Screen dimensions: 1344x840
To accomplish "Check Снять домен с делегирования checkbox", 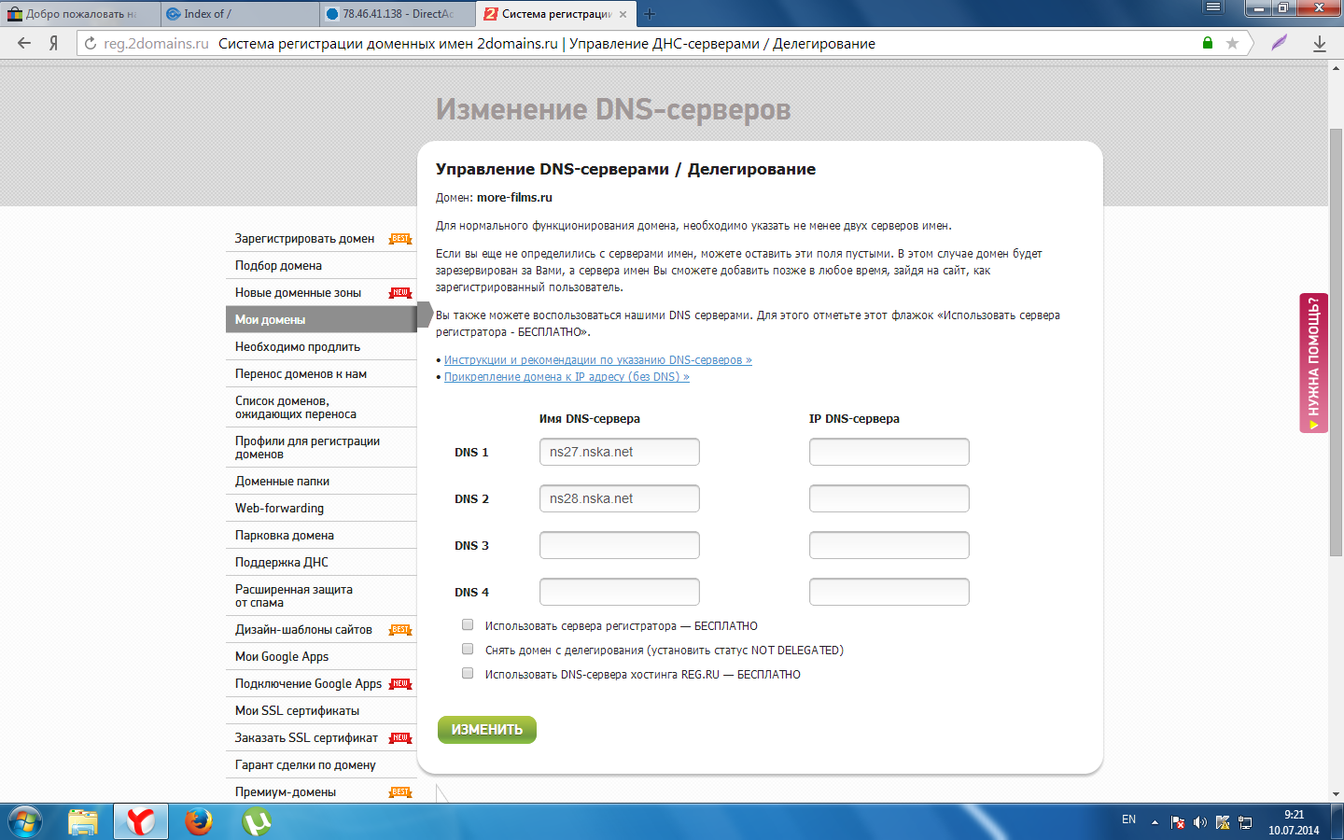I will click(468, 649).
